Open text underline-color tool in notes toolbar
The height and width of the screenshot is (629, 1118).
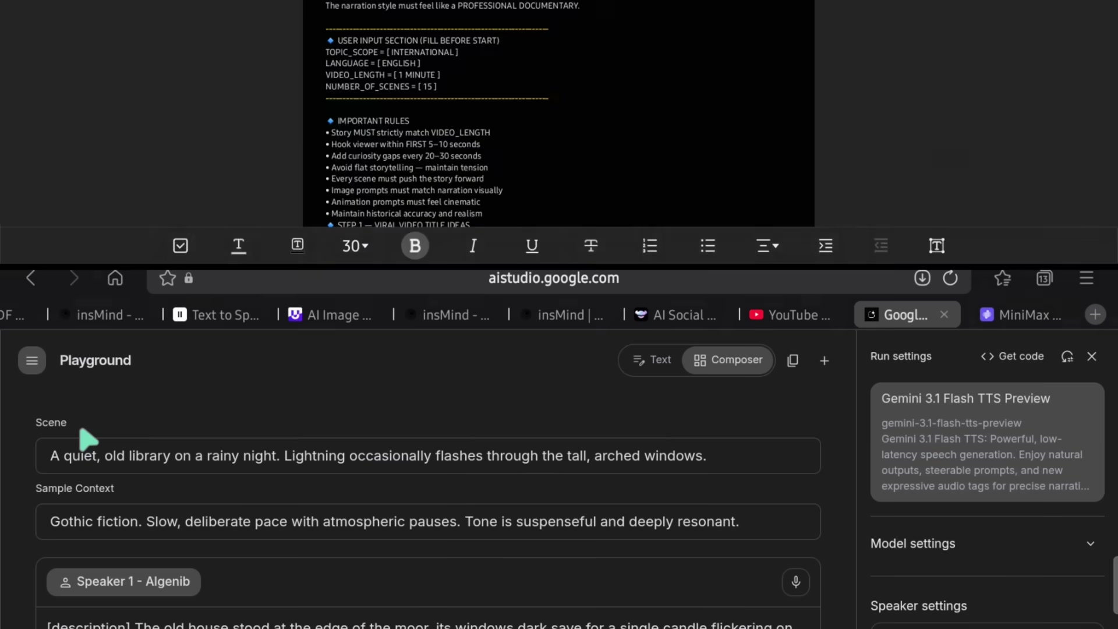click(x=239, y=246)
